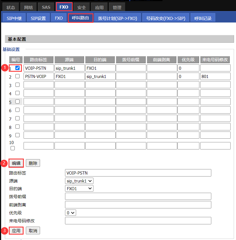Switch to the 状态 top tab

coord(11,7)
